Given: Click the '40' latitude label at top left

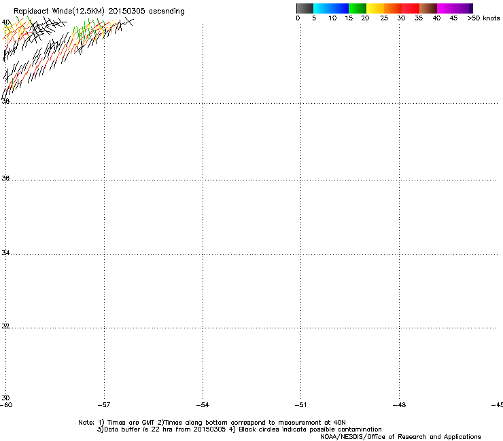Looking at the screenshot, I should tap(5, 22).
